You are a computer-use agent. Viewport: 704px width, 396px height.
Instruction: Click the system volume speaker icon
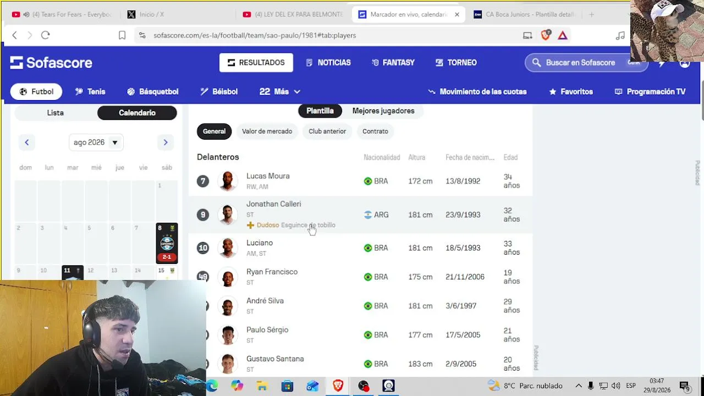point(615,386)
